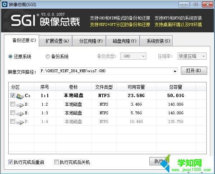
Task: Check the D: partition checkbox
Action: coord(13,104)
